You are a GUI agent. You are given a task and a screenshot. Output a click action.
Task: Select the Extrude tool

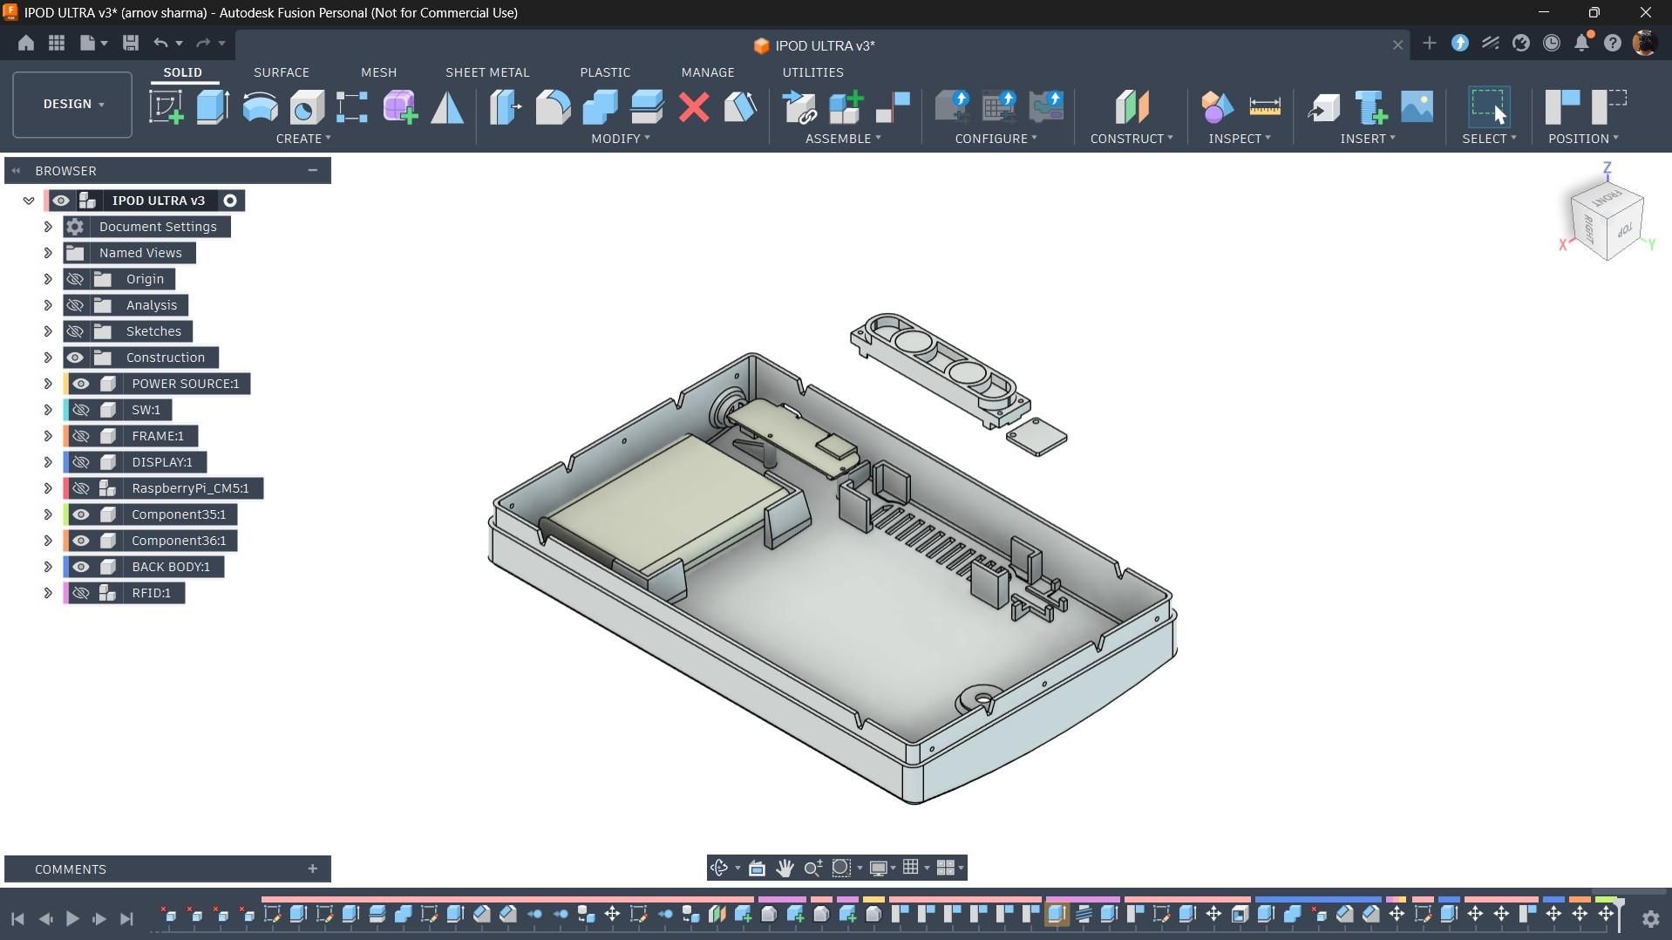(213, 107)
